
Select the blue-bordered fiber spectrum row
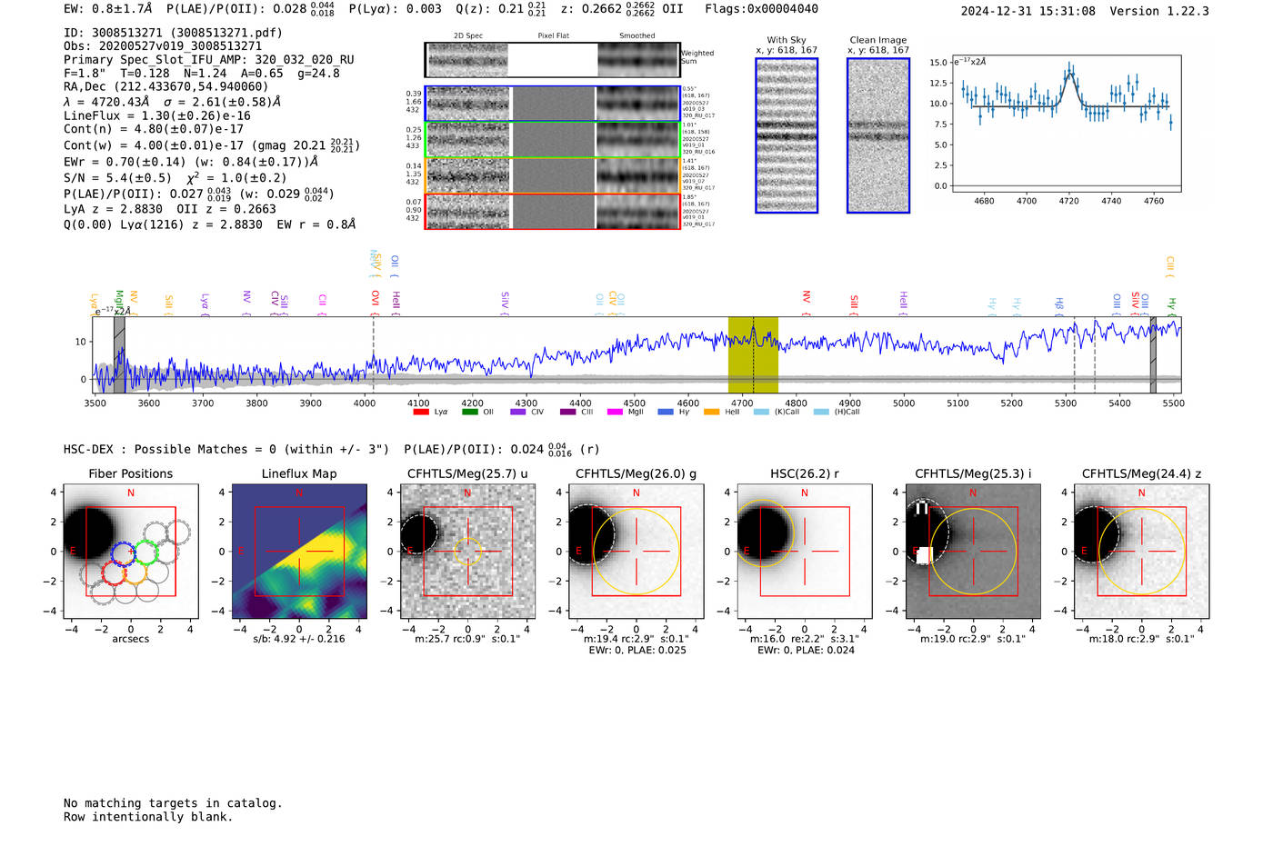point(553,104)
